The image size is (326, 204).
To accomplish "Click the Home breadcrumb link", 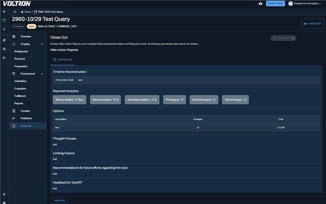I will point(26,12).
